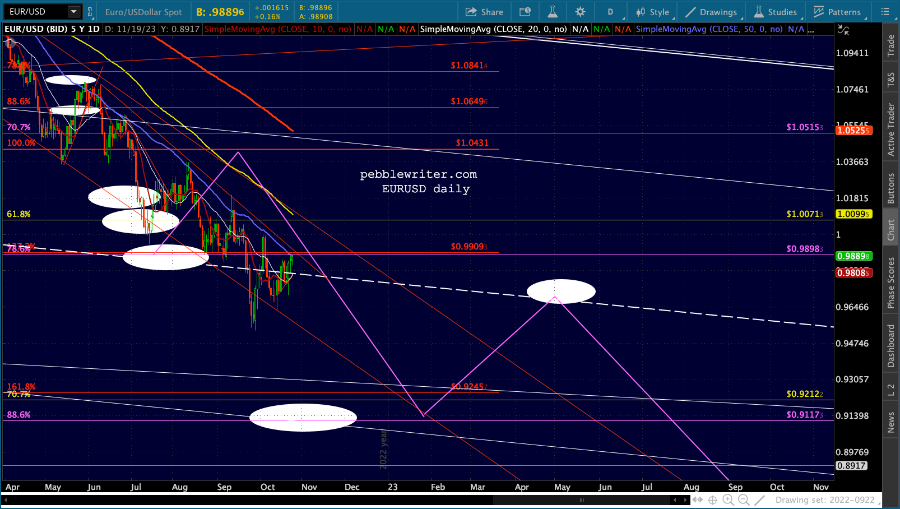Click the 0.9808 red price bubble
This screenshot has height=509, width=900.
point(854,273)
